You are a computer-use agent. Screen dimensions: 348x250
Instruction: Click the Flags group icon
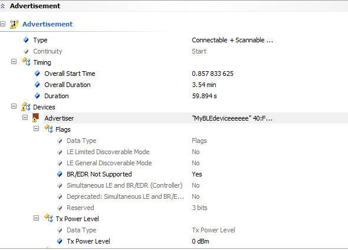[x=48, y=129]
